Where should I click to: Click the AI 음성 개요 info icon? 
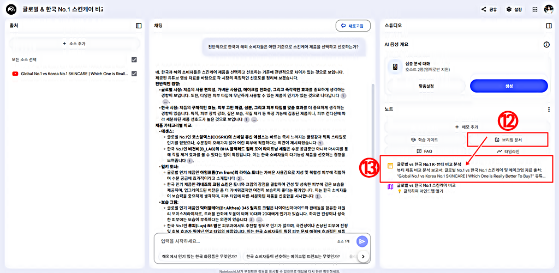click(546, 45)
